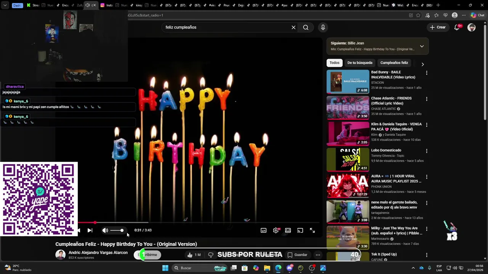Select the Cumpleaños feliz chip

point(394,63)
